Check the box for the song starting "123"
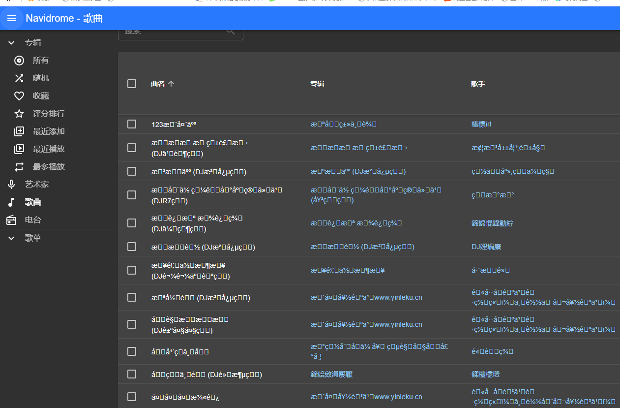 (x=132, y=124)
